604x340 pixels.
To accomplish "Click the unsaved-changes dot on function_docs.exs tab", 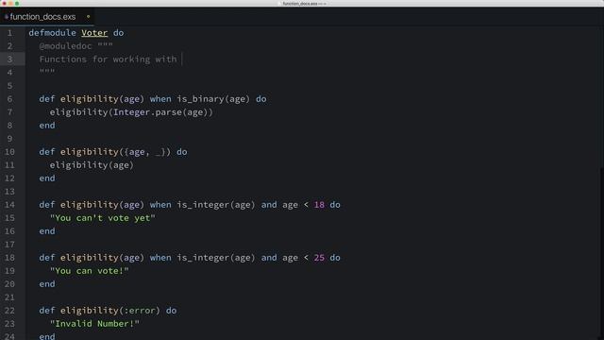I will pos(88,17).
